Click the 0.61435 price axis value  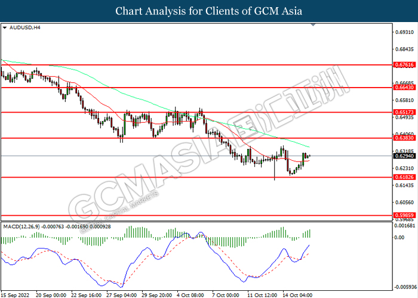(x=405, y=185)
